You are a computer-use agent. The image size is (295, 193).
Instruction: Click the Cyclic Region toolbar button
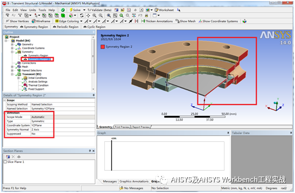(94, 27)
